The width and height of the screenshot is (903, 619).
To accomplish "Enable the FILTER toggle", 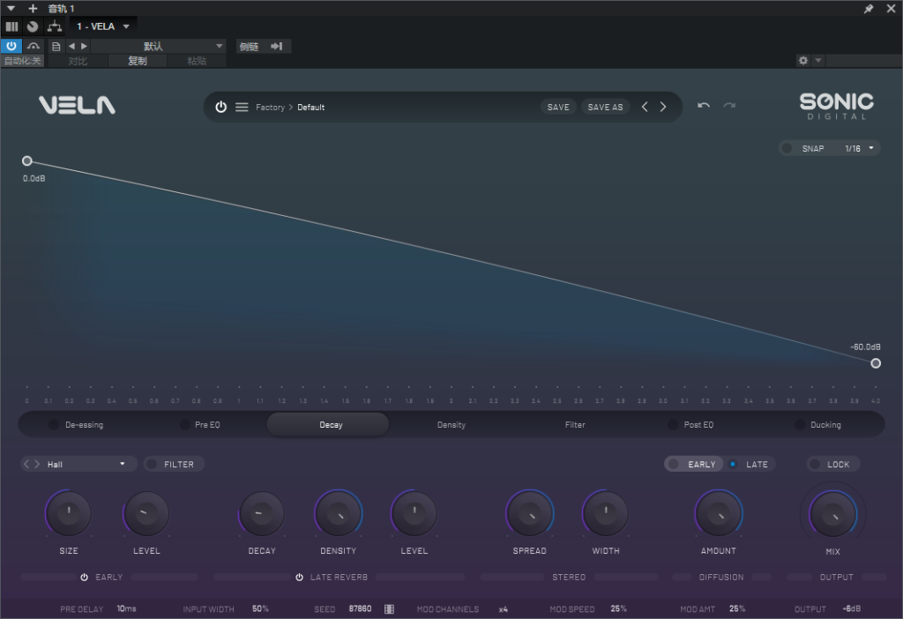I will [152, 464].
